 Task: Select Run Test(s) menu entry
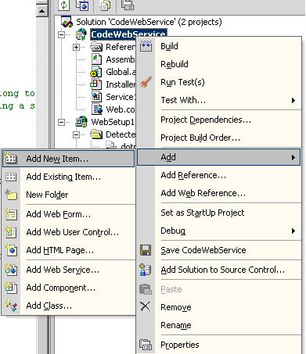[x=219, y=82]
